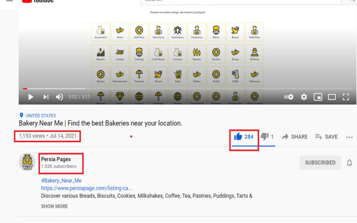Screen dimensions: 357x223
Task: Click the Discover various Breads description text
Action: [146, 196]
